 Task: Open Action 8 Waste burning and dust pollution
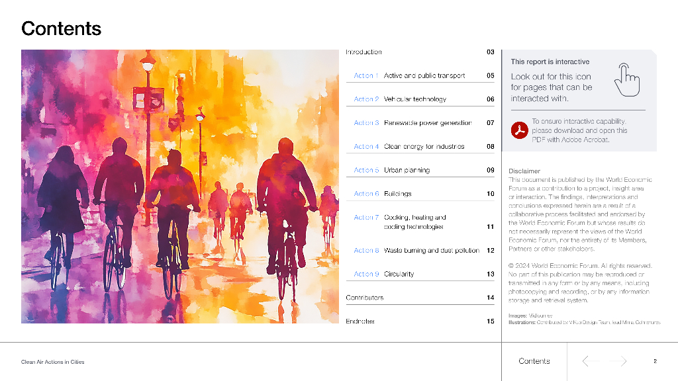[420, 251]
